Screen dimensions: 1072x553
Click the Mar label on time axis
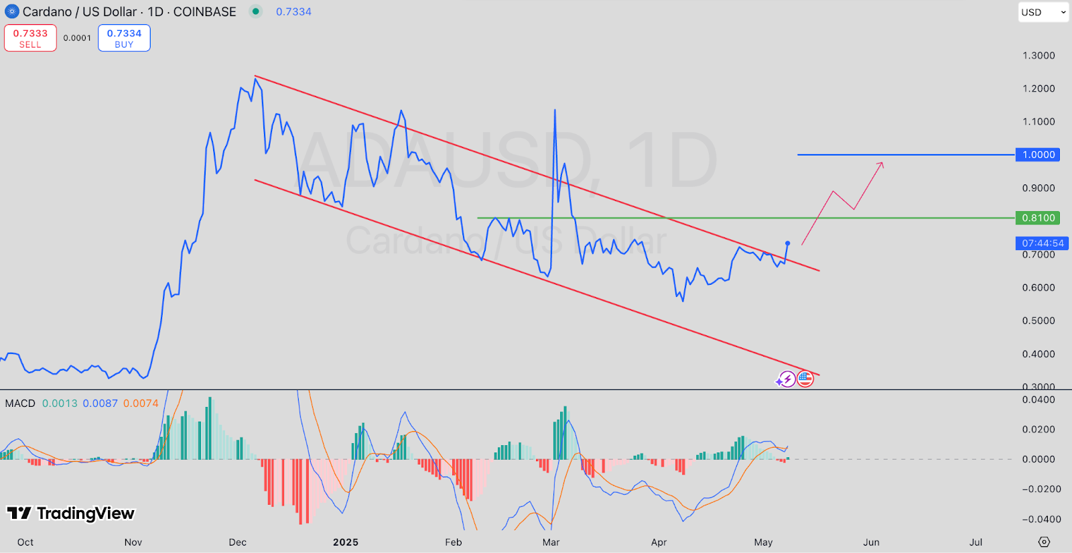(551, 542)
